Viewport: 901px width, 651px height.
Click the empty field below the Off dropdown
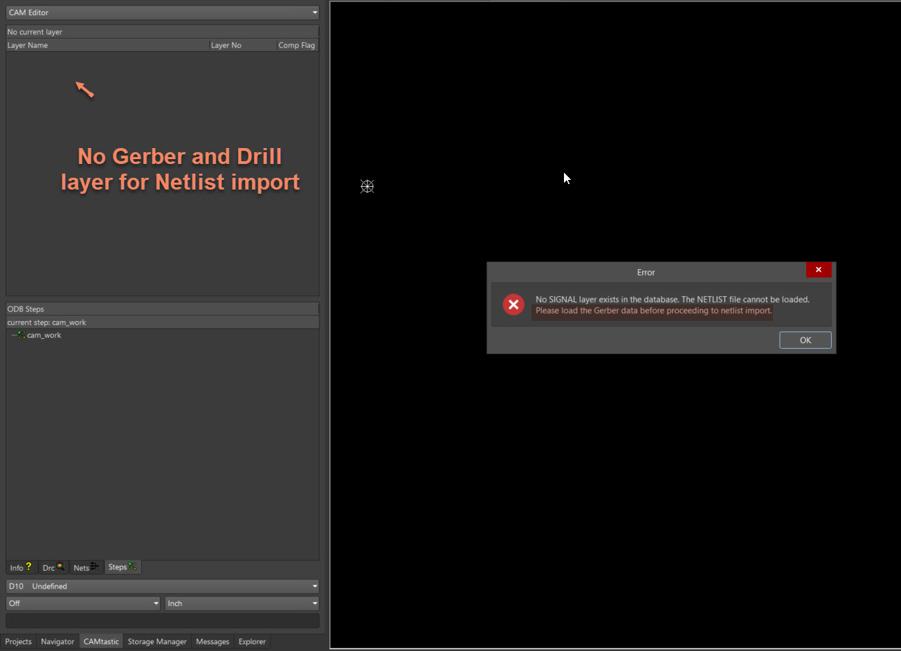(163, 621)
